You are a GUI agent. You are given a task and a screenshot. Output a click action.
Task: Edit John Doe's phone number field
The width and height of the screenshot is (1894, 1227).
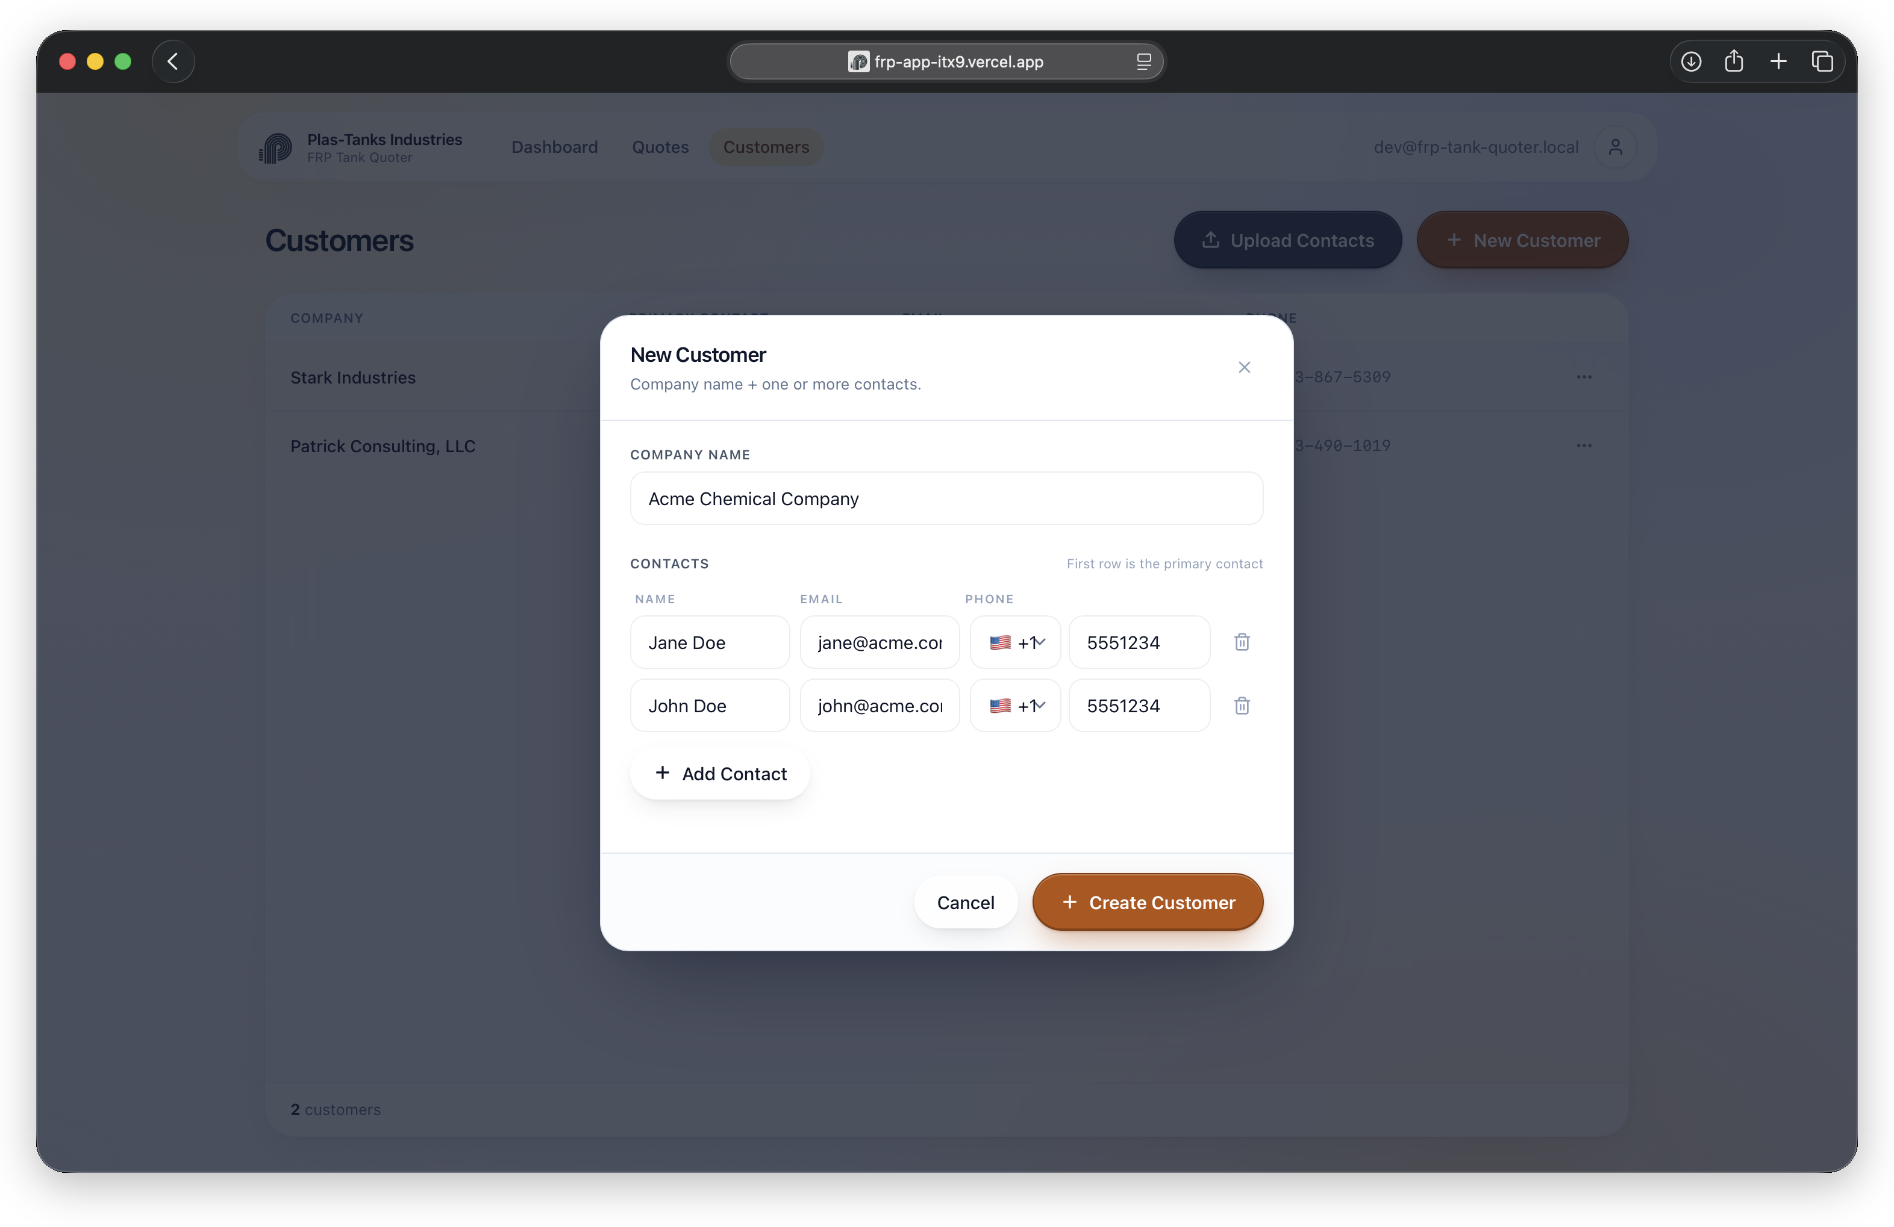1140,706
